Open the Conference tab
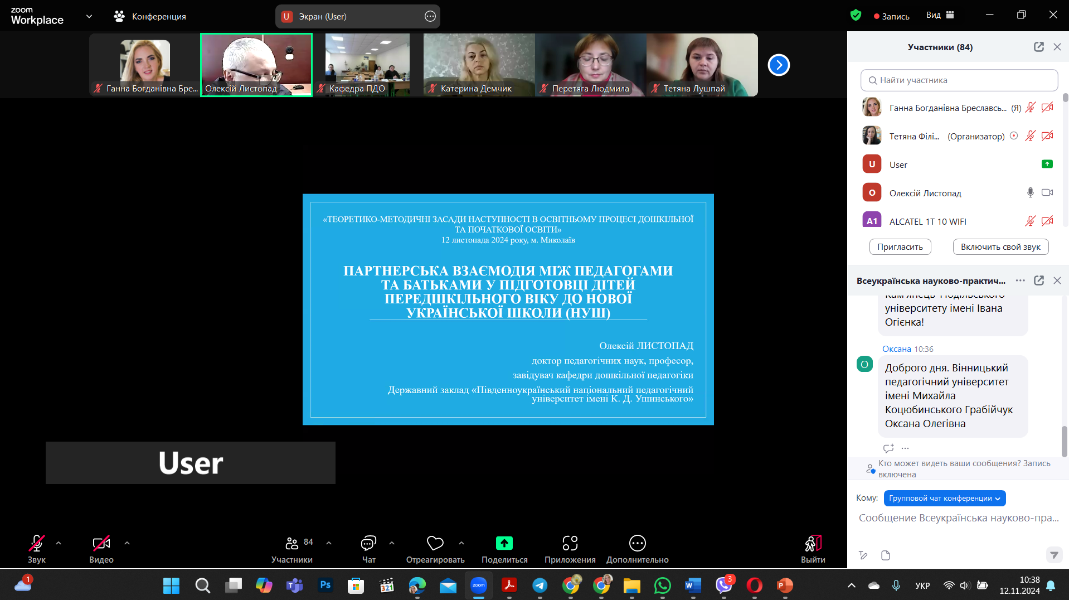 [x=150, y=17]
